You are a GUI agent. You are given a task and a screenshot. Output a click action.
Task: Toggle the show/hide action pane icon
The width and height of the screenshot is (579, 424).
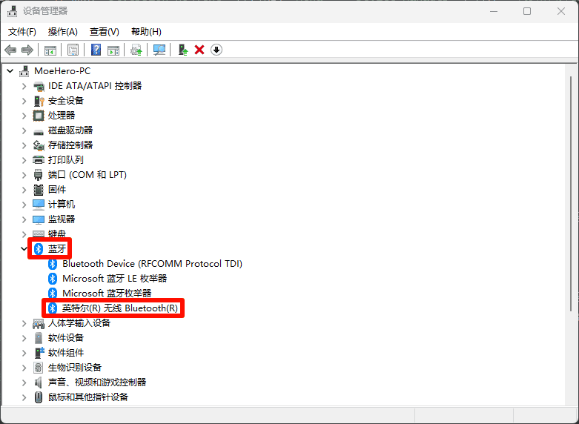(x=113, y=50)
